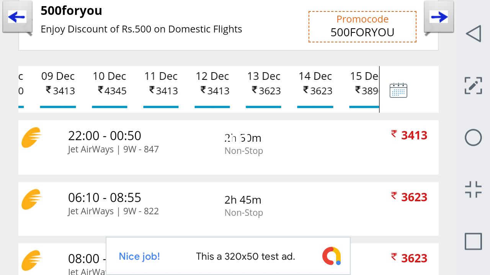Image resolution: width=490 pixels, height=275 pixels.
Task: Tap the blue right arrow button
Action: tap(439, 17)
